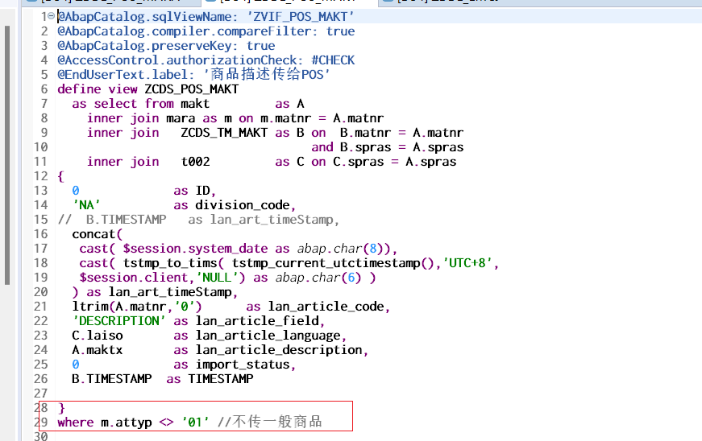Click the view name ZCDS_POS_MAKT
The width and height of the screenshot is (702, 441).
click(x=192, y=89)
